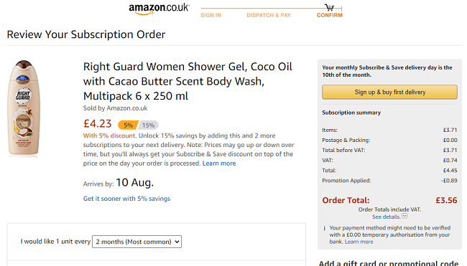Select the Confirm step label
Screen dimensions: 467x266
329,15
